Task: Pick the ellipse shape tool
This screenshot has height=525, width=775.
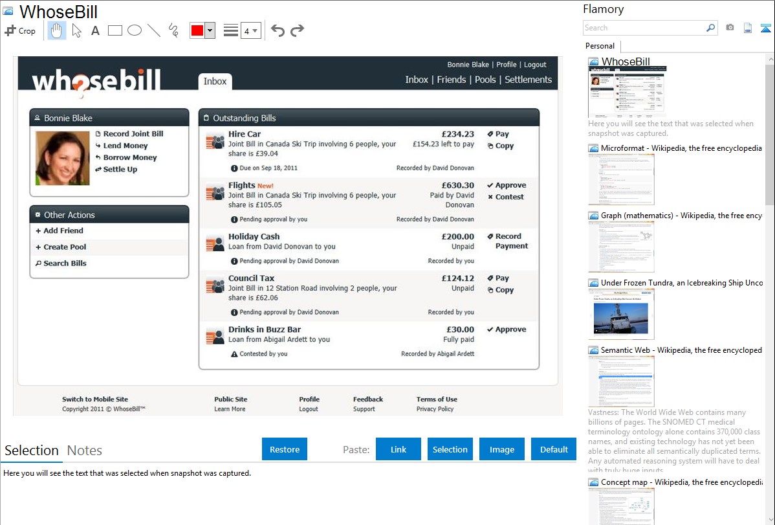Action: (x=135, y=30)
